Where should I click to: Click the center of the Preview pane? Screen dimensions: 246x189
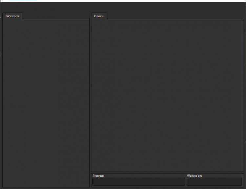click(167, 95)
